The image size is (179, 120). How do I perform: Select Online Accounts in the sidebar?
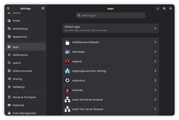(26, 71)
